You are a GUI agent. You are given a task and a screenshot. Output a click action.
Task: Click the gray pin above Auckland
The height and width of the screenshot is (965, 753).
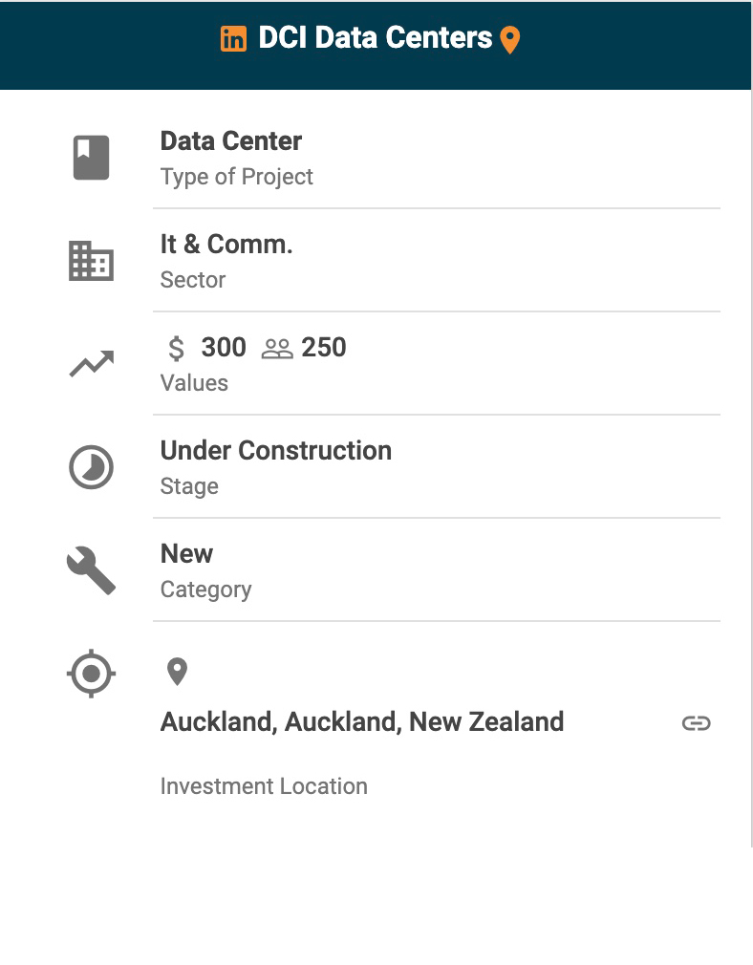point(177,672)
